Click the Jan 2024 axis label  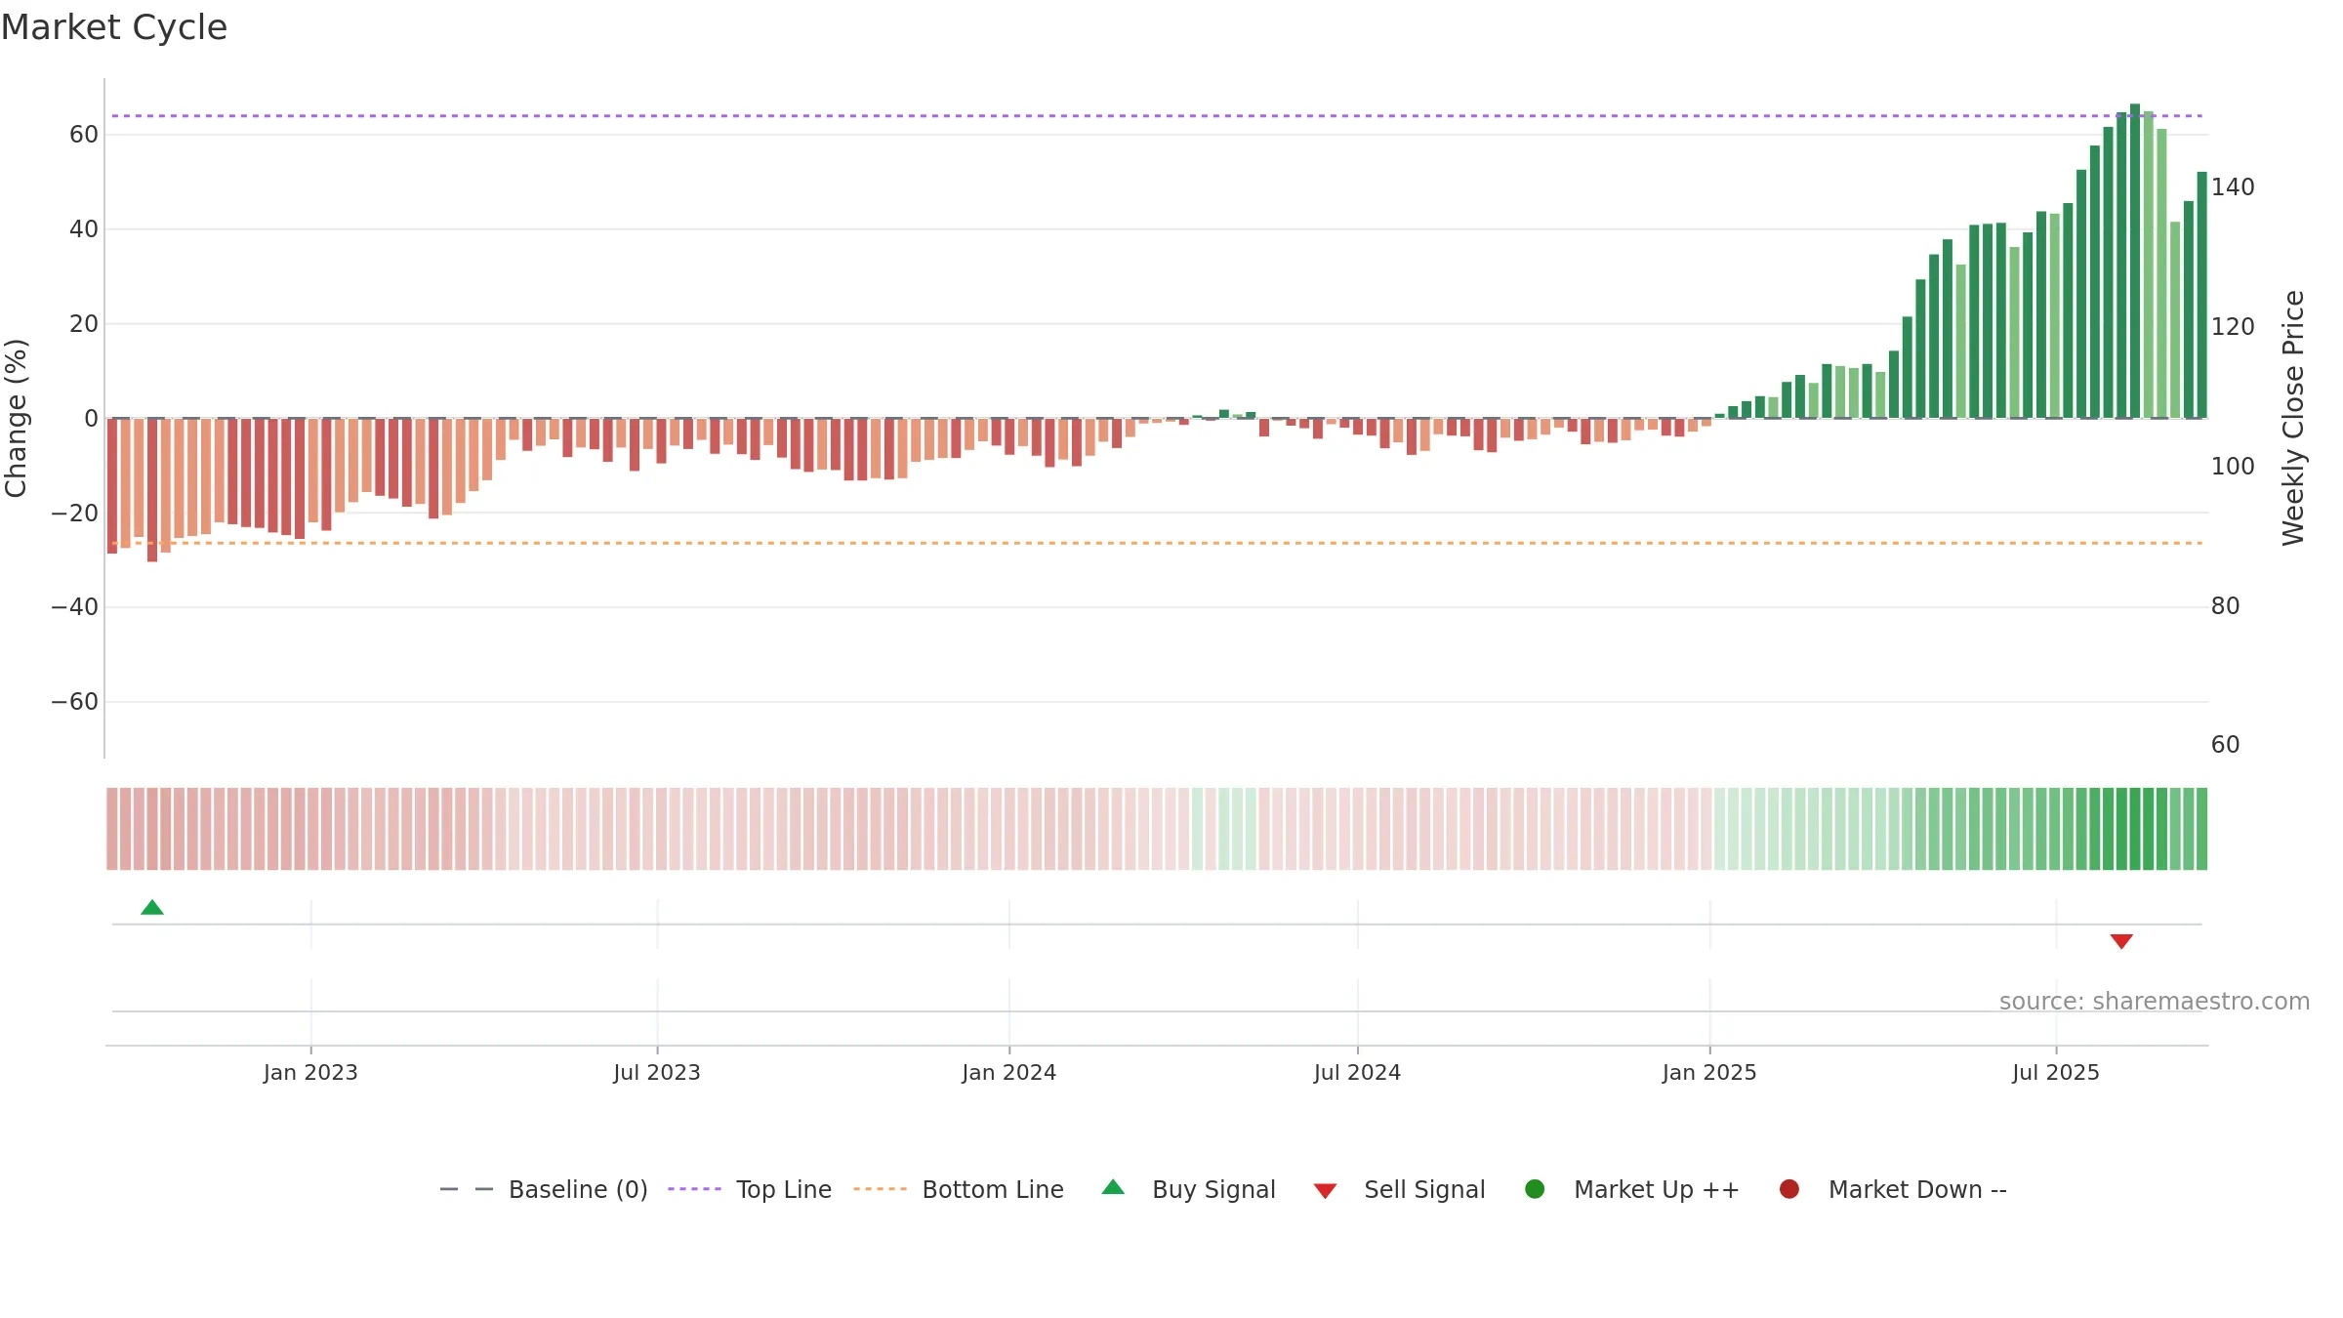(1008, 1073)
